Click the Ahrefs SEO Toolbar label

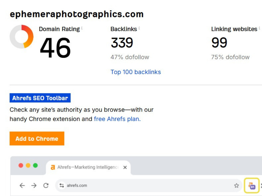[x=40, y=98]
